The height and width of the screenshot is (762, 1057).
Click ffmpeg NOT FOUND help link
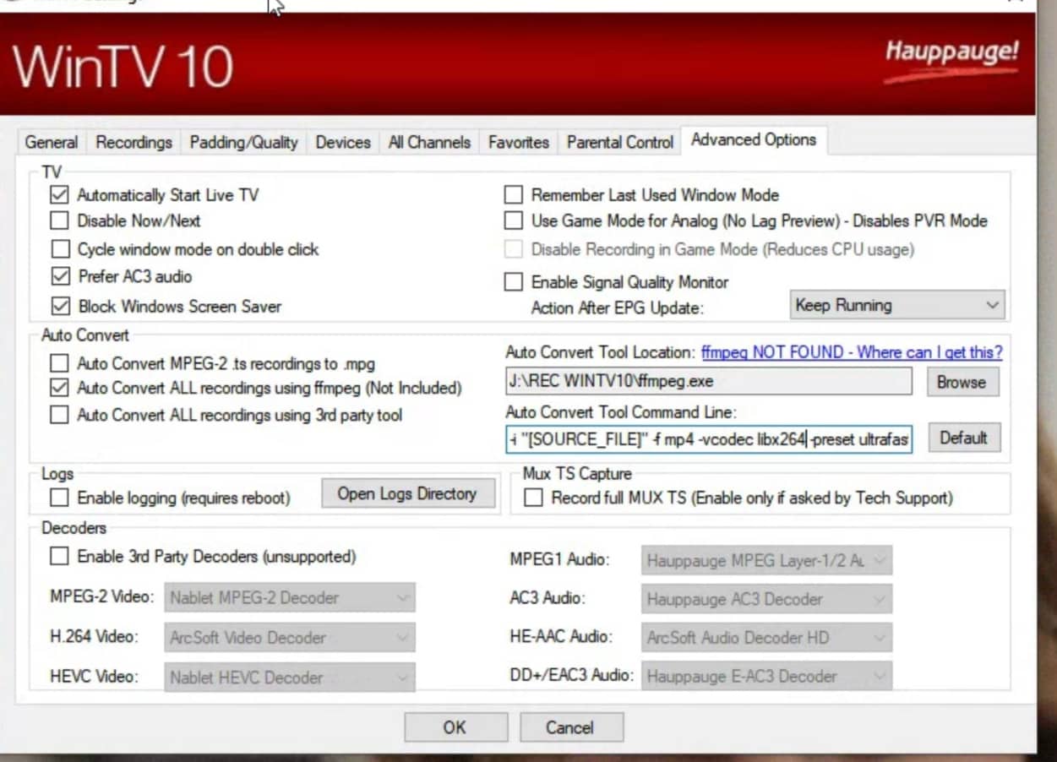tap(852, 352)
